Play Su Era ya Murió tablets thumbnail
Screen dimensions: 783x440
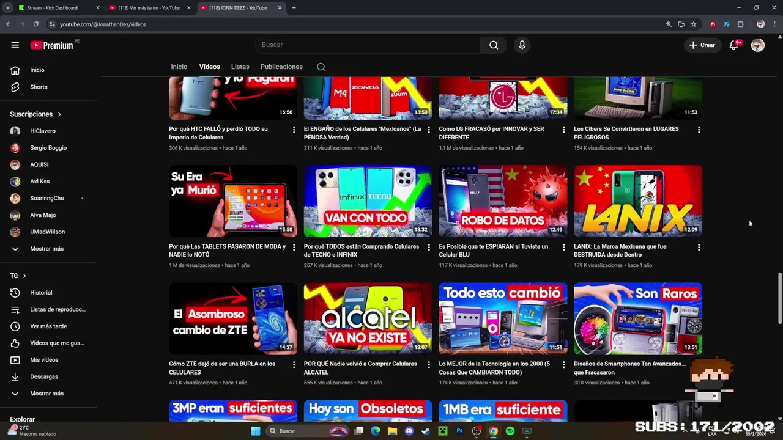[x=233, y=201]
